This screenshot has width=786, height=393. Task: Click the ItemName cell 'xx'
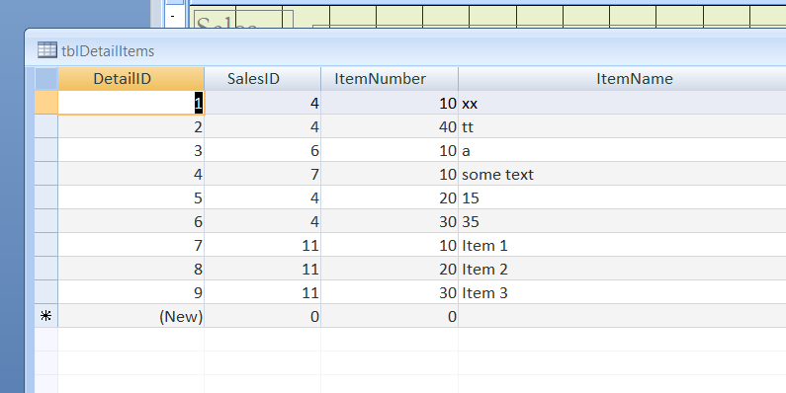622,103
